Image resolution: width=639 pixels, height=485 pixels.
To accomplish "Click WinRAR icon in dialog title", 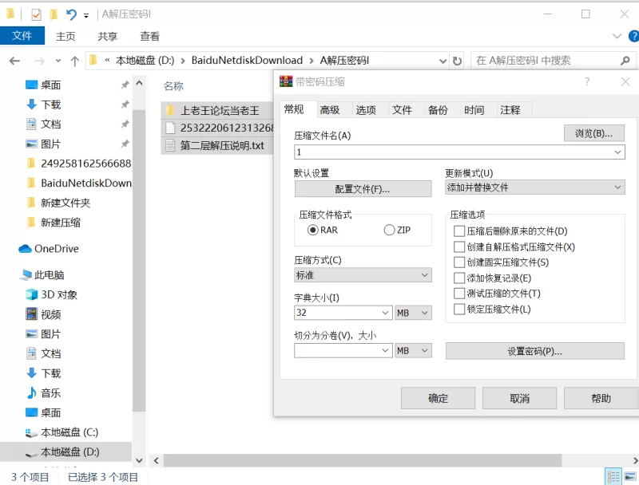I will [x=286, y=81].
